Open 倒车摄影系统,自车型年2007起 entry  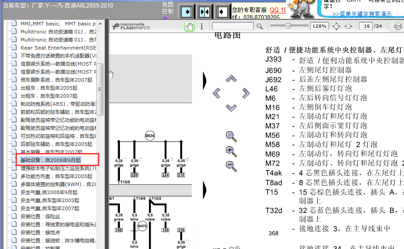(x=56, y=80)
